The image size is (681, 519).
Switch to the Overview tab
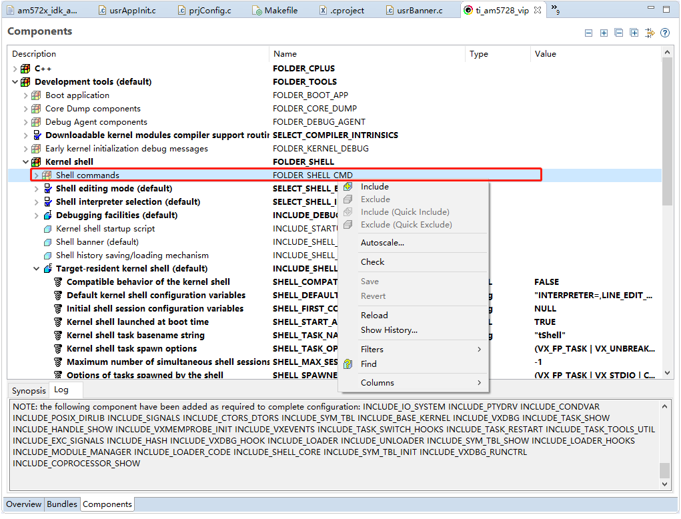23,504
